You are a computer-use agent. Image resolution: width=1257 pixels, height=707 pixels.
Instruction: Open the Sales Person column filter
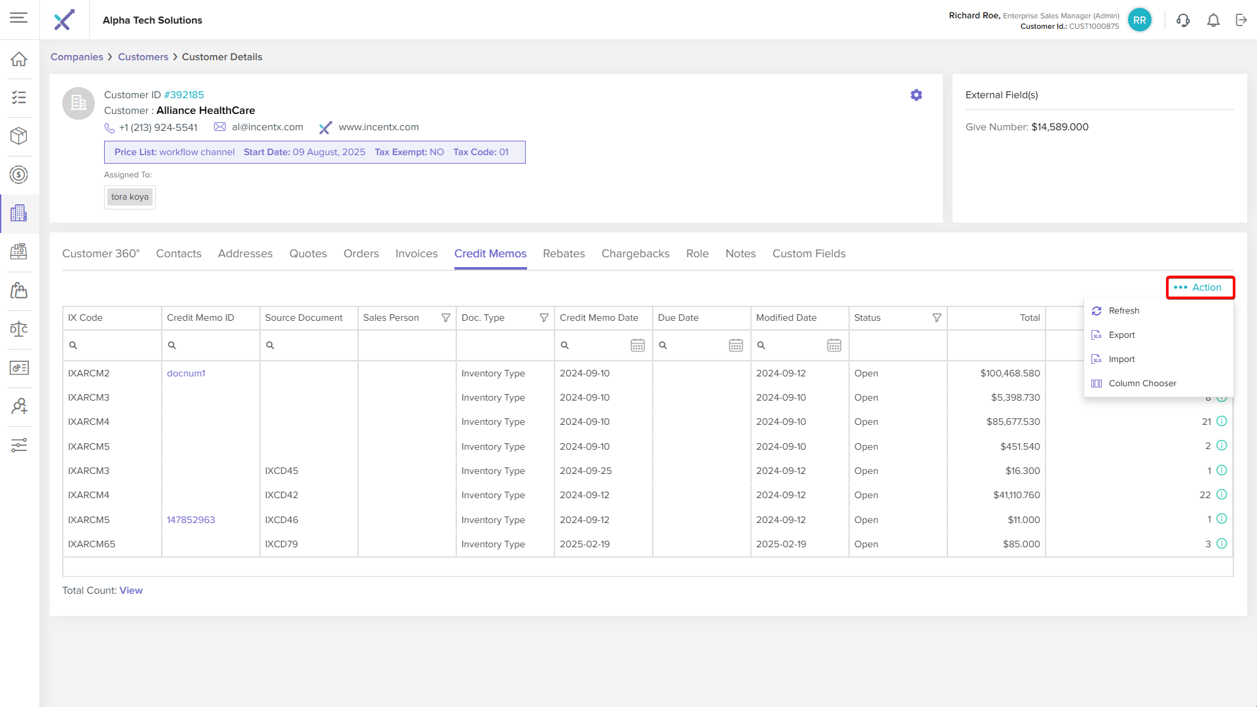tap(446, 317)
